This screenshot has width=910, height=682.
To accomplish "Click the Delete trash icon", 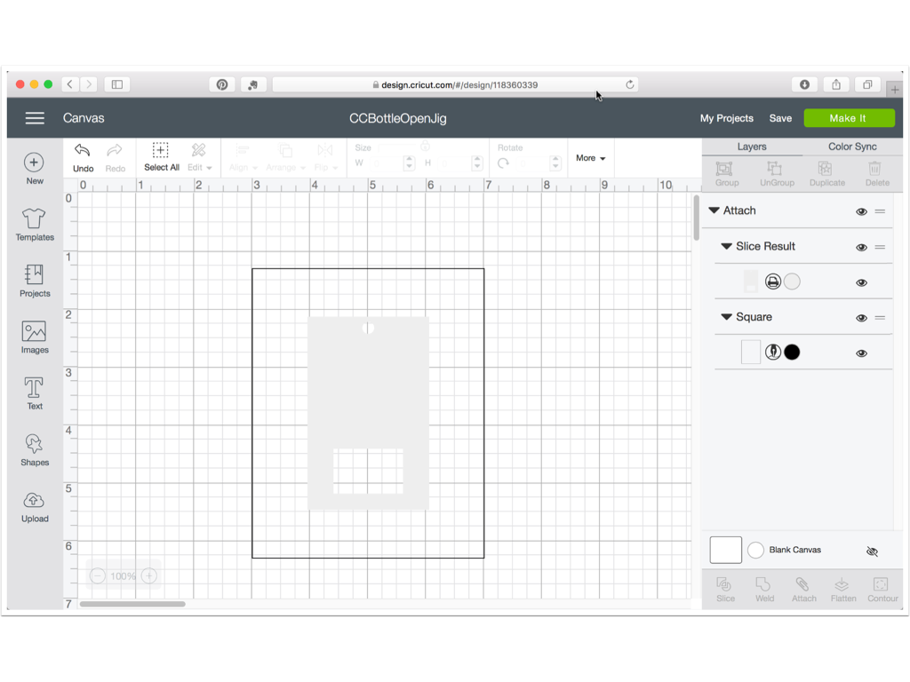I will click(x=876, y=173).
